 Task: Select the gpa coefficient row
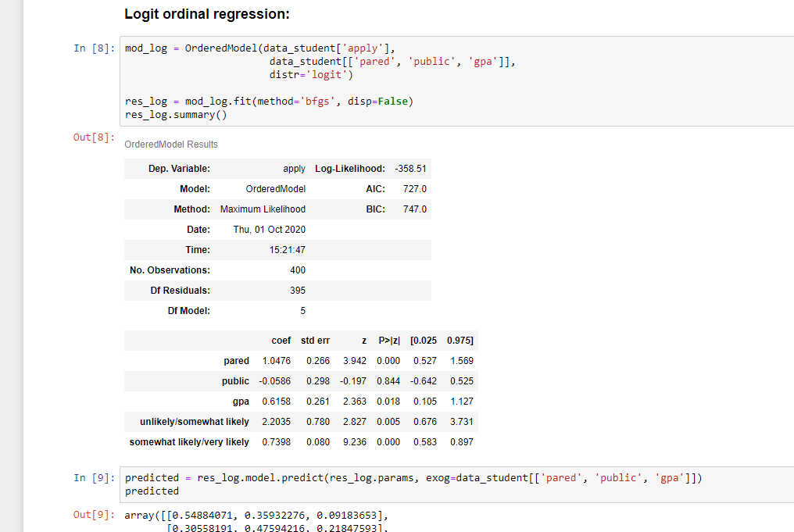coord(297,401)
